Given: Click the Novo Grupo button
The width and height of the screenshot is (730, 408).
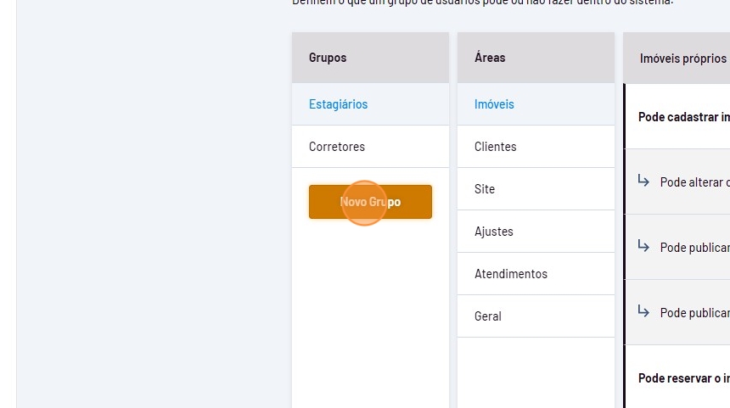Looking at the screenshot, I should [x=370, y=202].
